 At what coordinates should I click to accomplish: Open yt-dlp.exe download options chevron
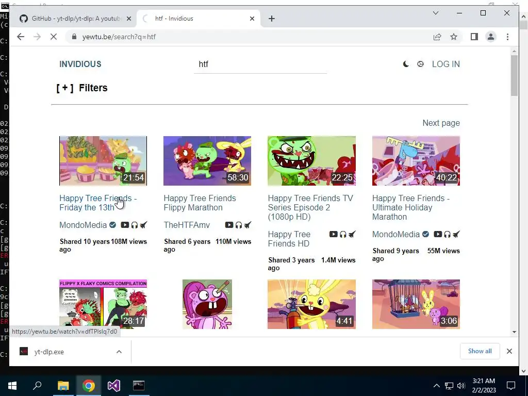click(119, 352)
